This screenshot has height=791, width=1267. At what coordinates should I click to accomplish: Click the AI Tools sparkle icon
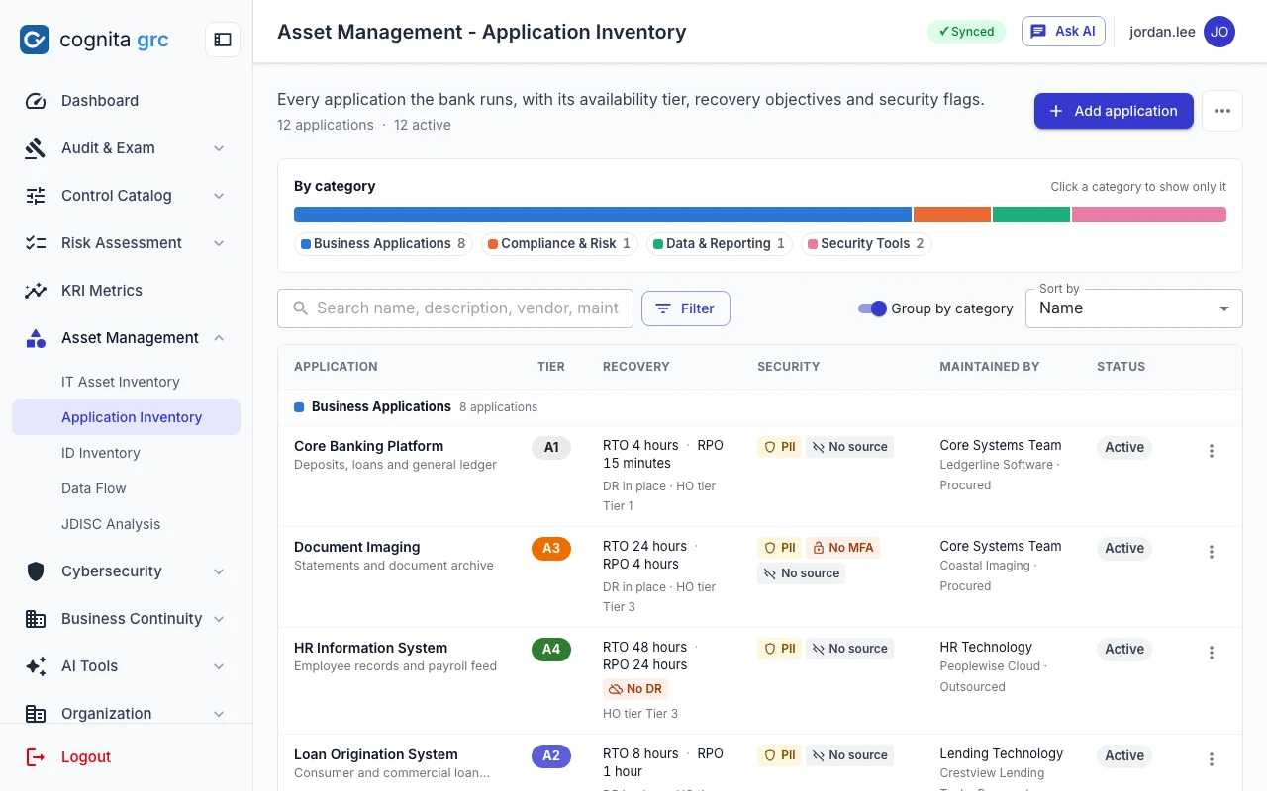pos(36,666)
